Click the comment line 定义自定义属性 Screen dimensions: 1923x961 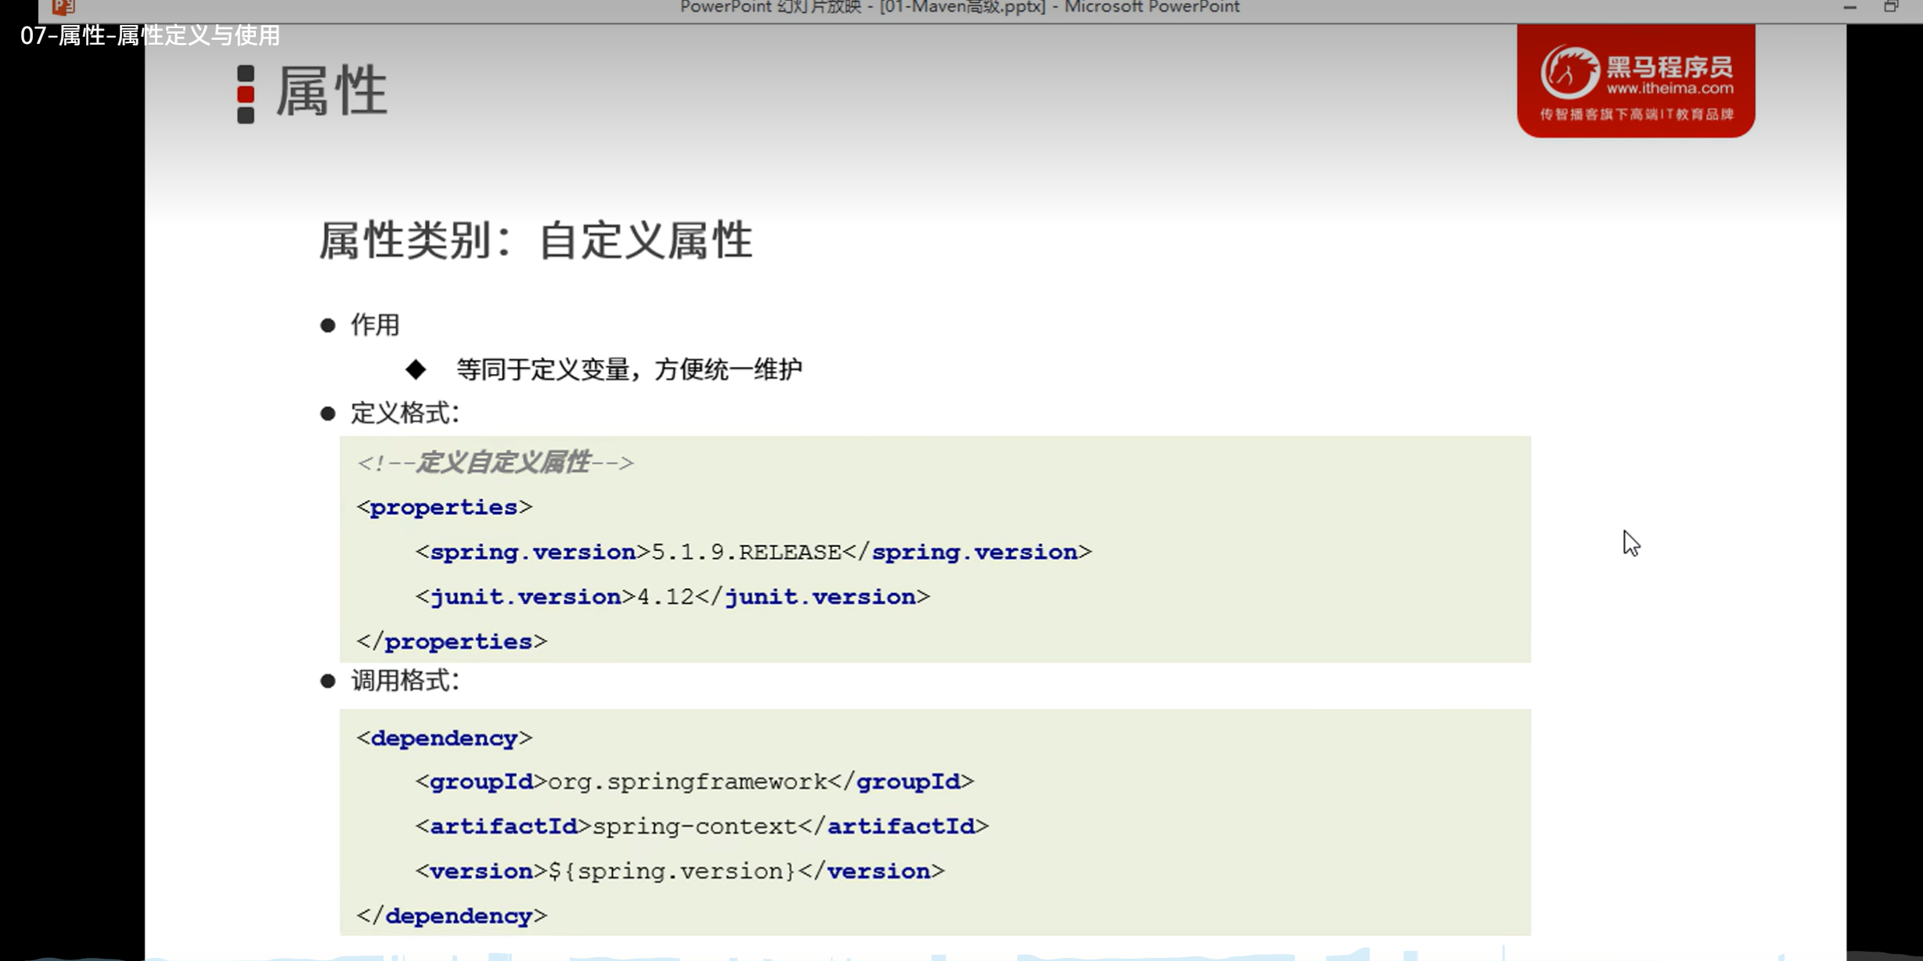(x=495, y=463)
